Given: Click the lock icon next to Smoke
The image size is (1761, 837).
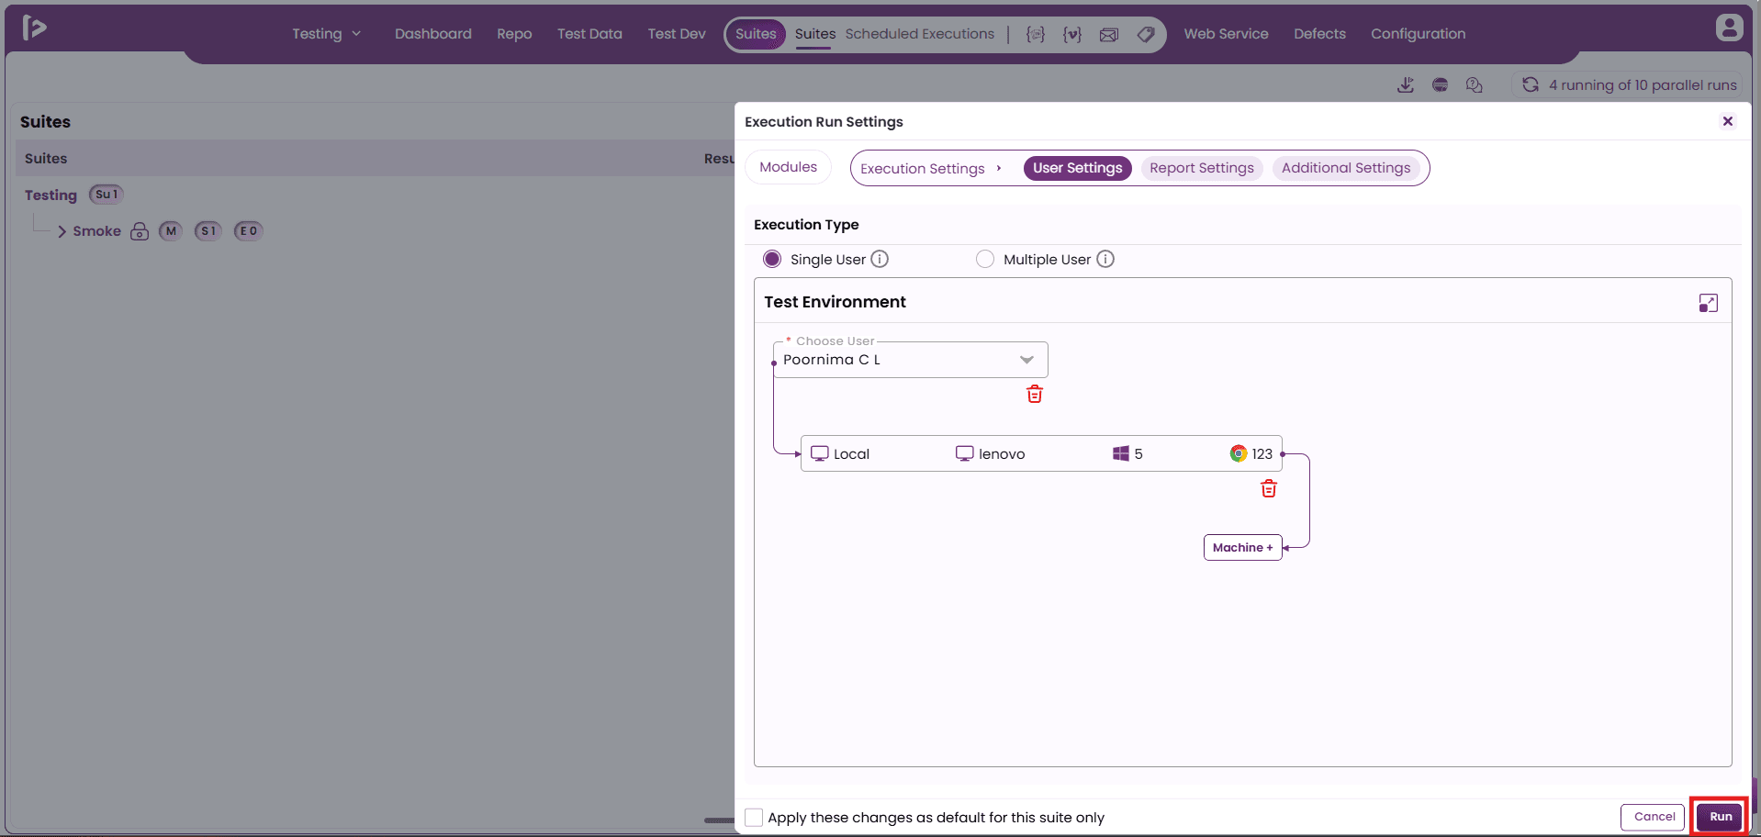Looking at the screenshot, I should point(140,231).
